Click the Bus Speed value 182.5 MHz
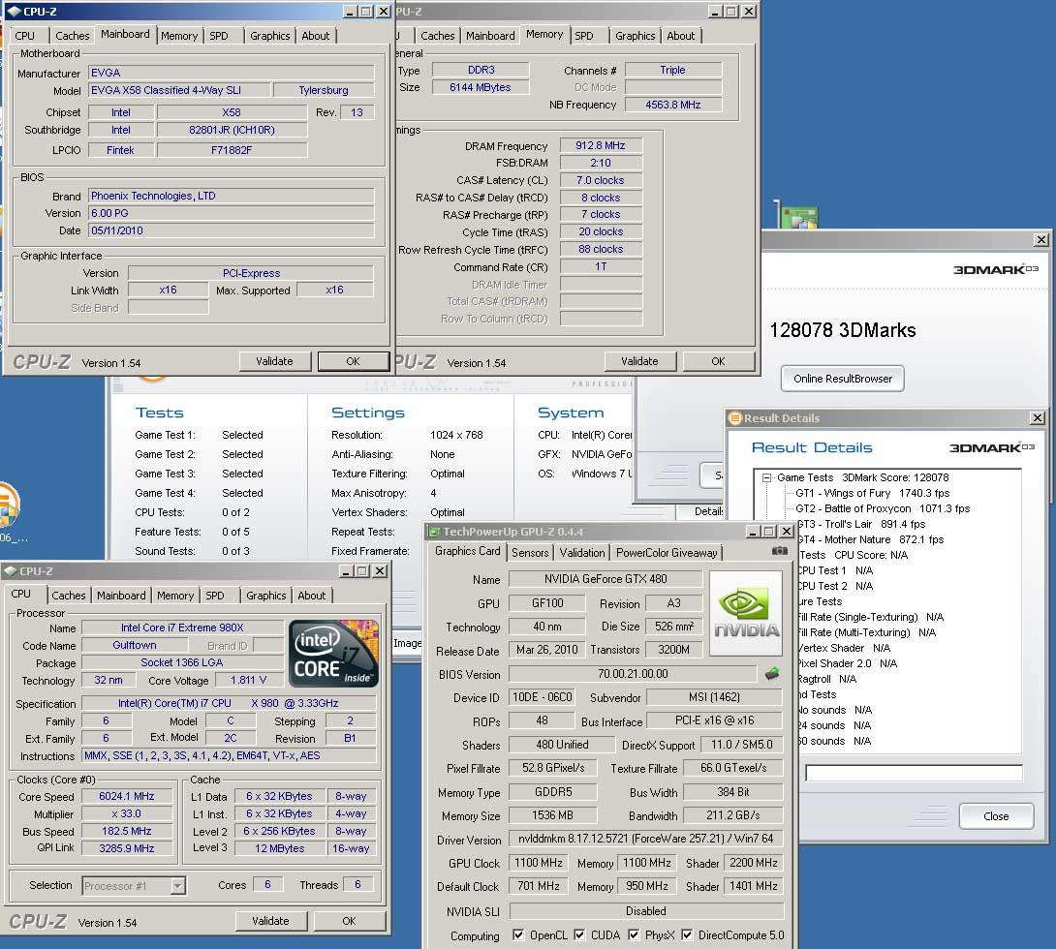The image size is (1056, 949). point(127,831)
